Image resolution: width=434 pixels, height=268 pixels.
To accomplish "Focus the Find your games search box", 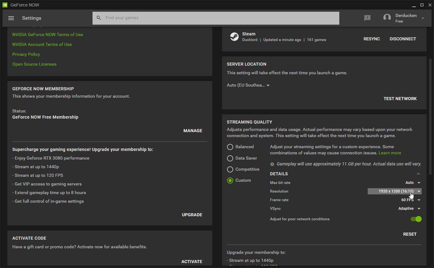I will click(x=216, y=18).
